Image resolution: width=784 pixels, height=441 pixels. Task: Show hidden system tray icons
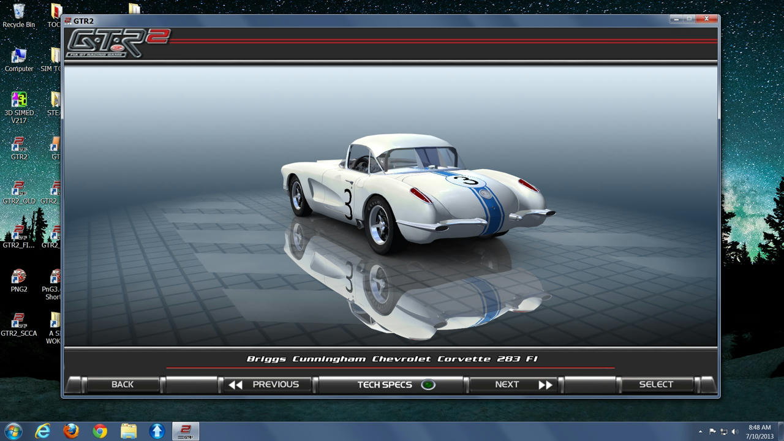coord(701,432)
